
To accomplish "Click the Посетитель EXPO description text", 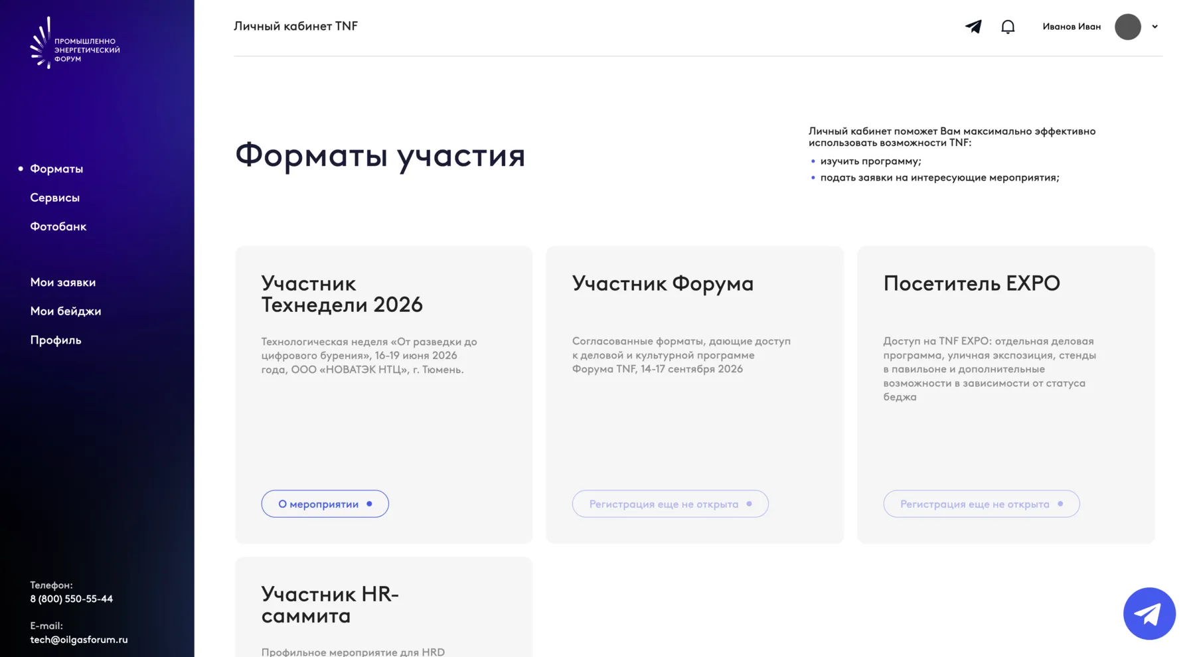I will [x=989, y=369].
